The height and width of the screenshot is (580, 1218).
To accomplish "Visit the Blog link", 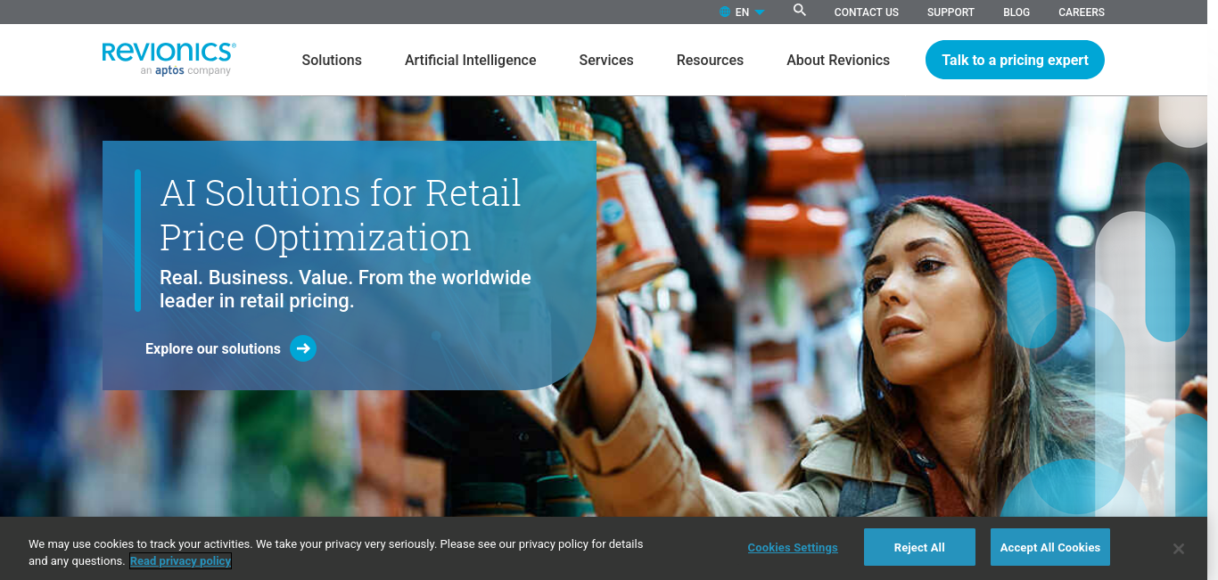I will (x=1016, y=12).
